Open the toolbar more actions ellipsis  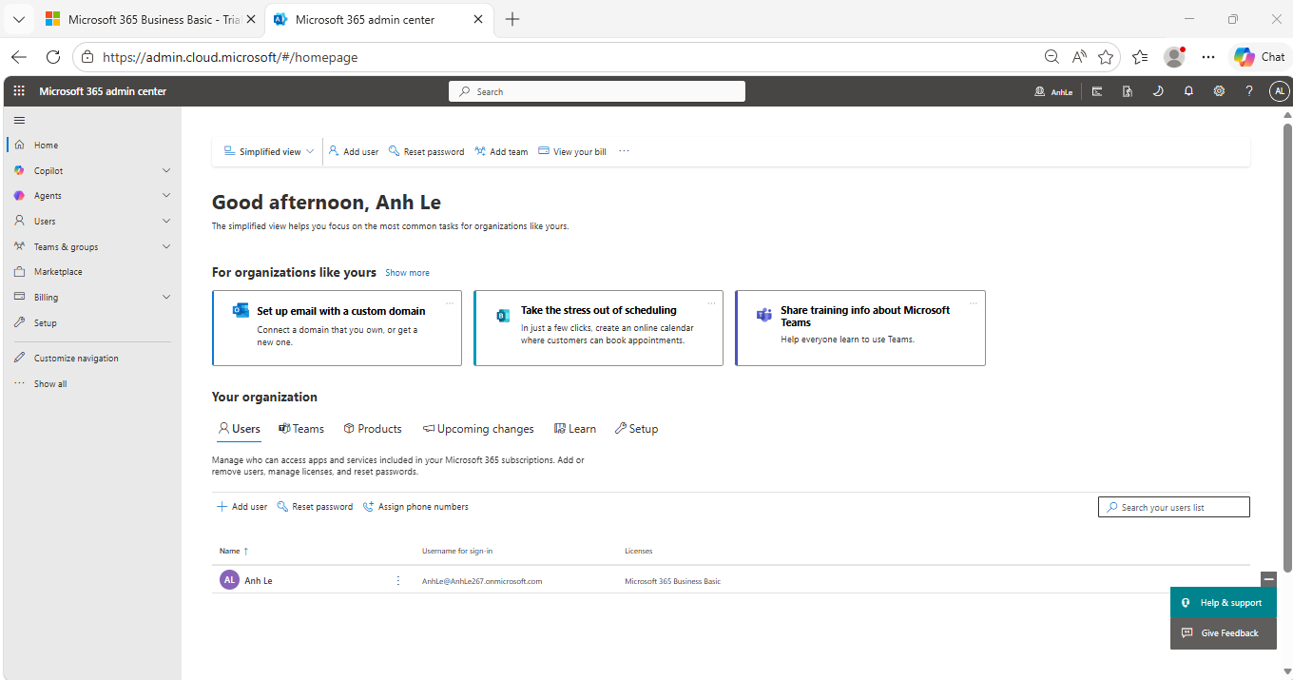tap(624, 151)
